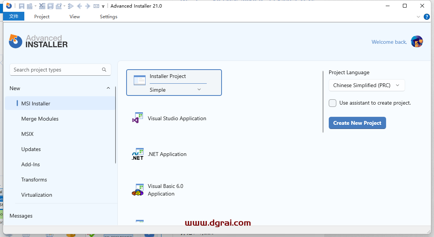Select the Installer Project card title
Image resolution: width=434 pixels, height=237 pixels.
click(x=168, y=76)
